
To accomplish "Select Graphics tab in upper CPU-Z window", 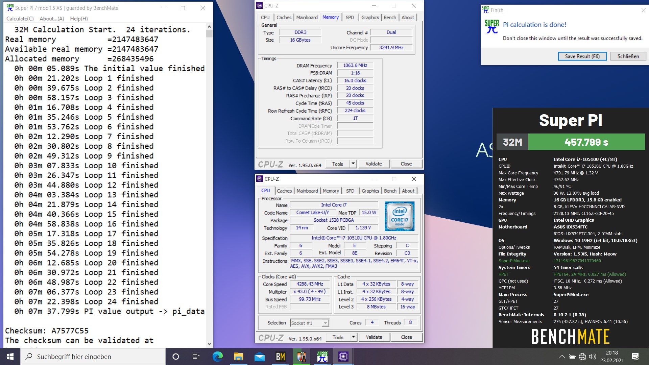I will point(370,18).
